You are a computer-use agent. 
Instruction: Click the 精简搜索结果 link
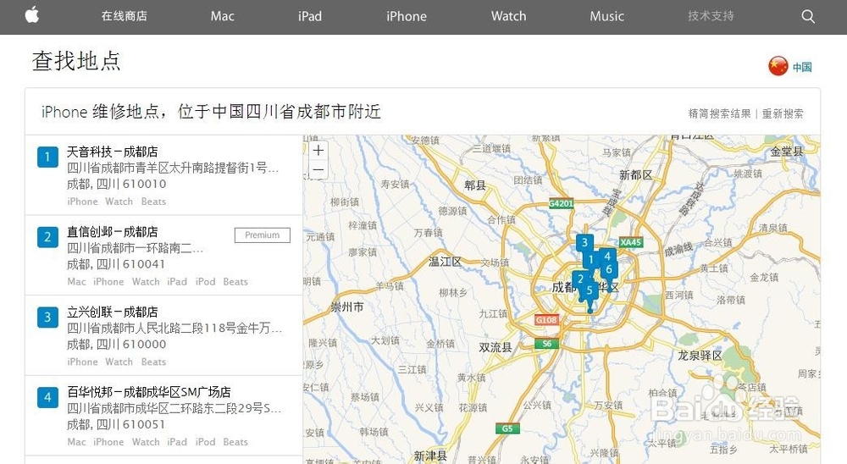pyautogui.click(x=719, y=113)
